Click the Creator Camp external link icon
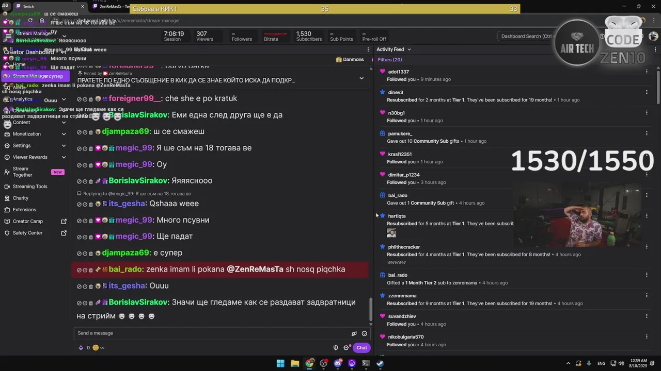661x371 pixels. coord(64,222)
